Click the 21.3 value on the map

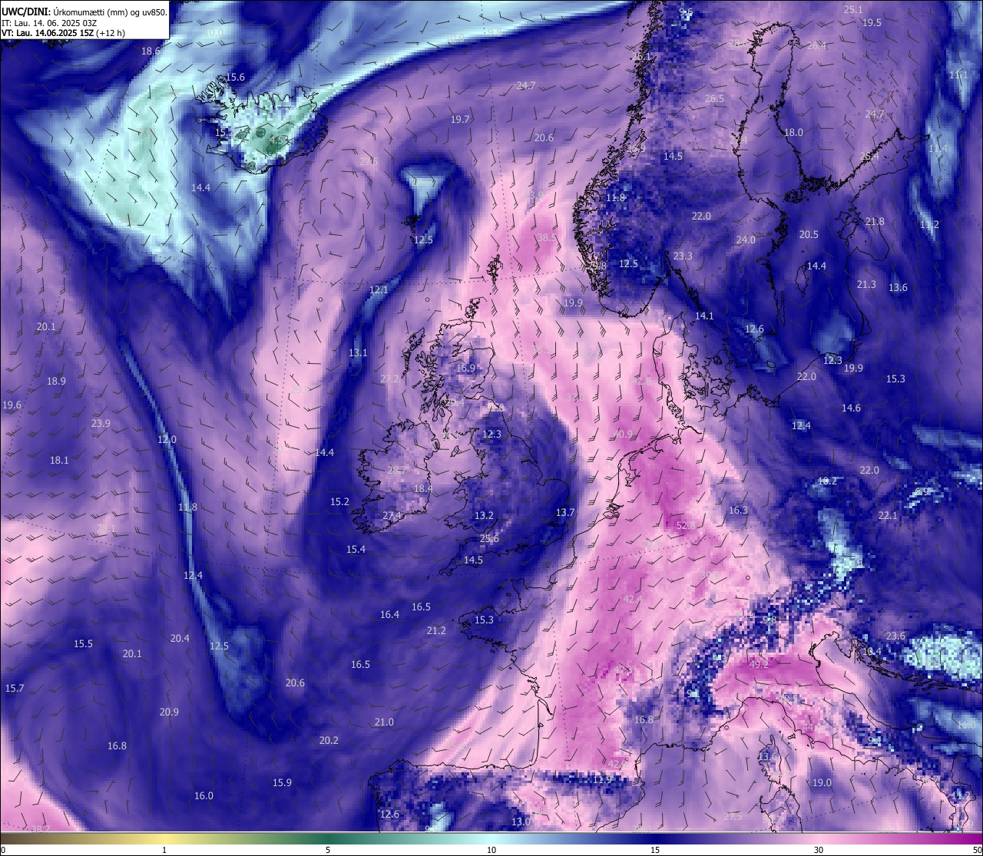pos(866,285)
